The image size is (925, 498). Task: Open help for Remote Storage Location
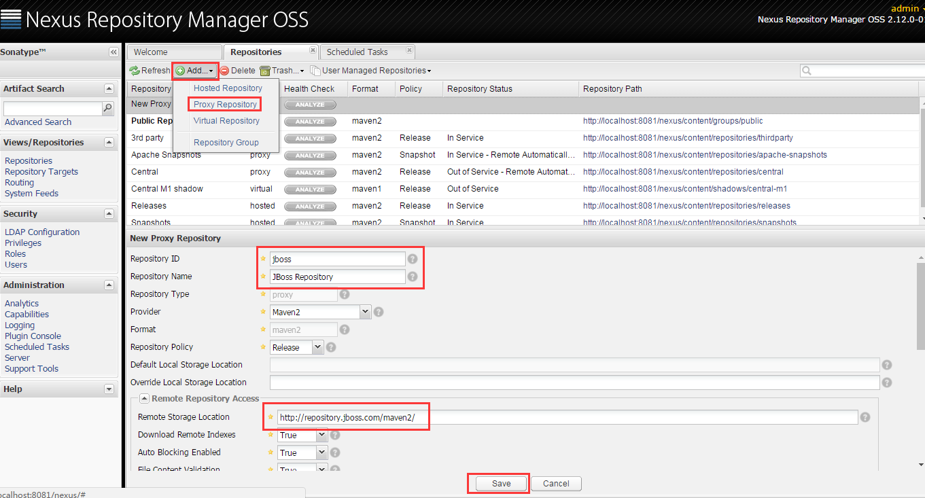[x=865, y=417]
